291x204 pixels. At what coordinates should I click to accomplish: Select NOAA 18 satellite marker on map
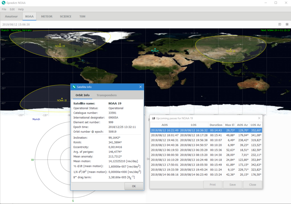[231, 49]
